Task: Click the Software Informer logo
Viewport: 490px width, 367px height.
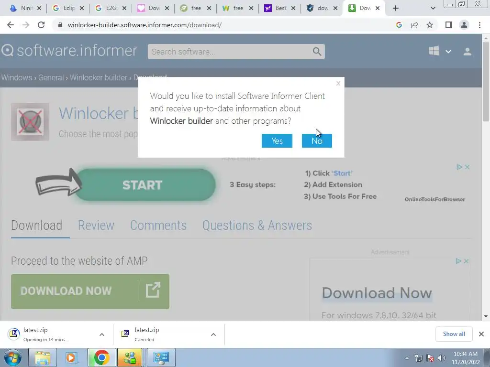Action: tap(69, 51)
